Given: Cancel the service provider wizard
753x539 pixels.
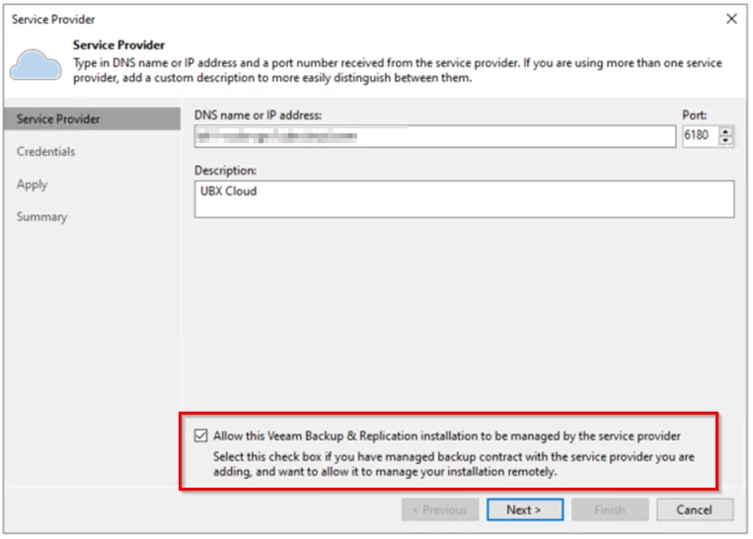Looking at the screenshot, I should (694, 510).
